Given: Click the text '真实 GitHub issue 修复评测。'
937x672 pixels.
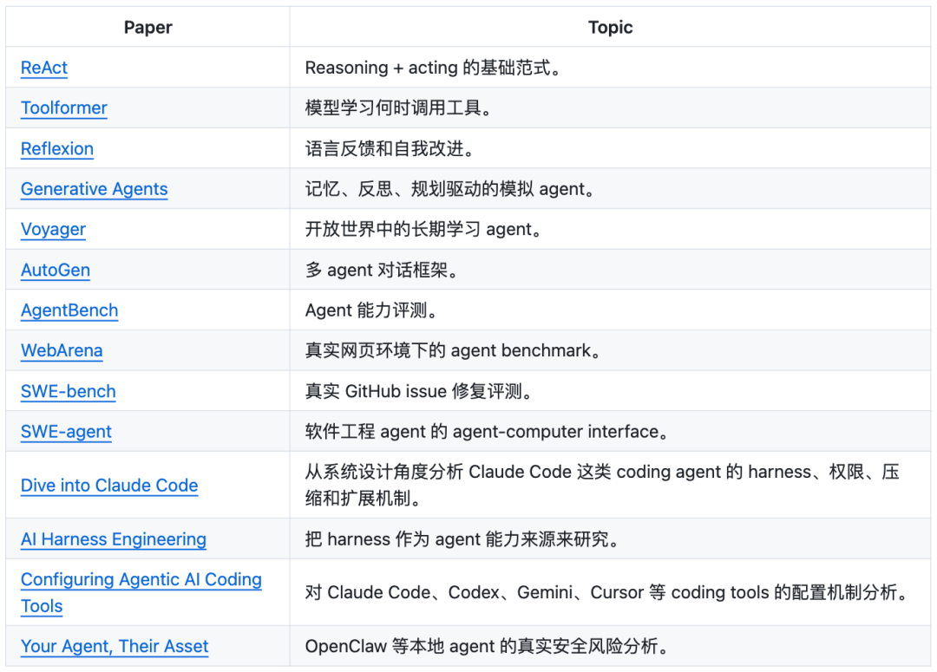Looking at the screenshot, I should 419,391.
